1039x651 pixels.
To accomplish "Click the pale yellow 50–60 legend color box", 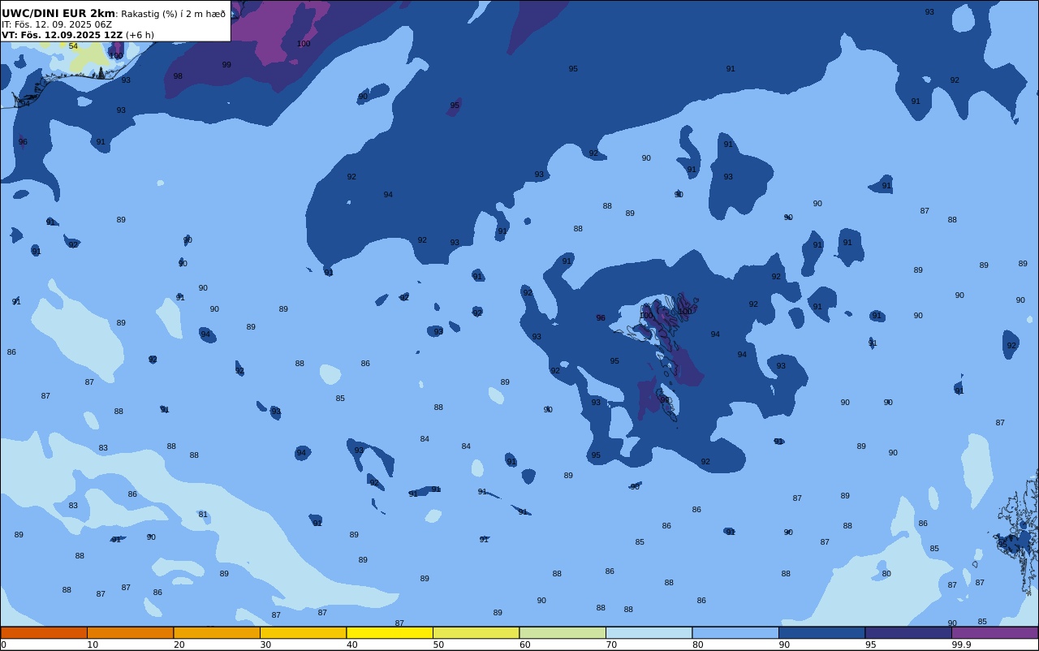I will pos(476,632).
